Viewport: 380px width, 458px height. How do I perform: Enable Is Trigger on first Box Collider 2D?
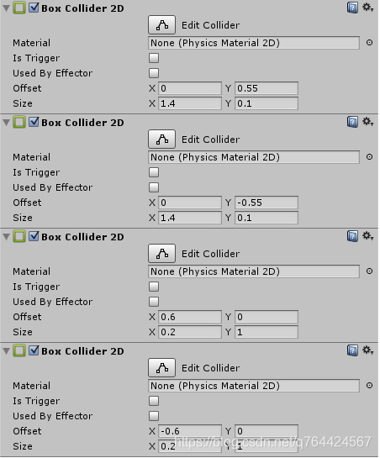[x=154, y=58]
